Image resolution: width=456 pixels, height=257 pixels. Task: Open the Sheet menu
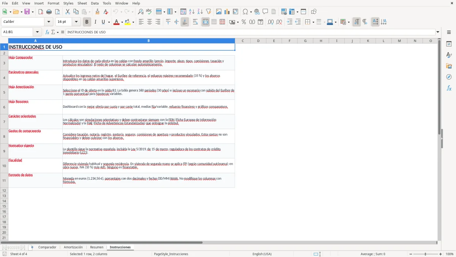pos(82,3)
